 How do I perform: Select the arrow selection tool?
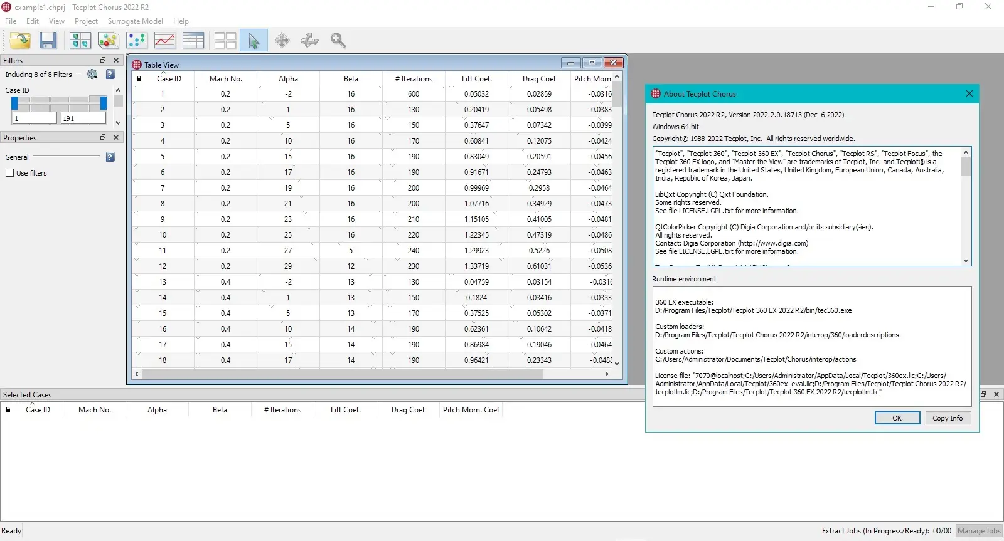254,40
